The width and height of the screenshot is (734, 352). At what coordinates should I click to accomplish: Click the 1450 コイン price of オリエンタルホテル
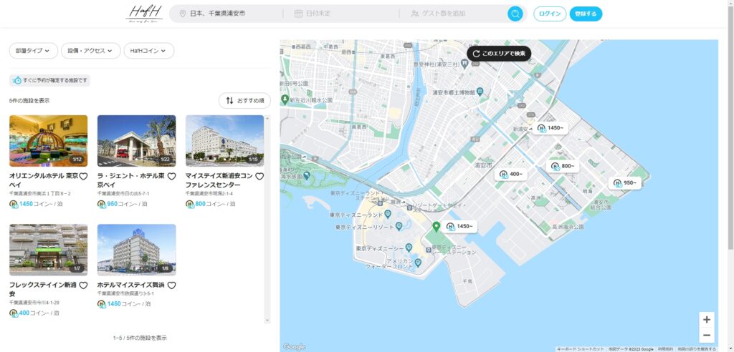click(x=36, y=204)
